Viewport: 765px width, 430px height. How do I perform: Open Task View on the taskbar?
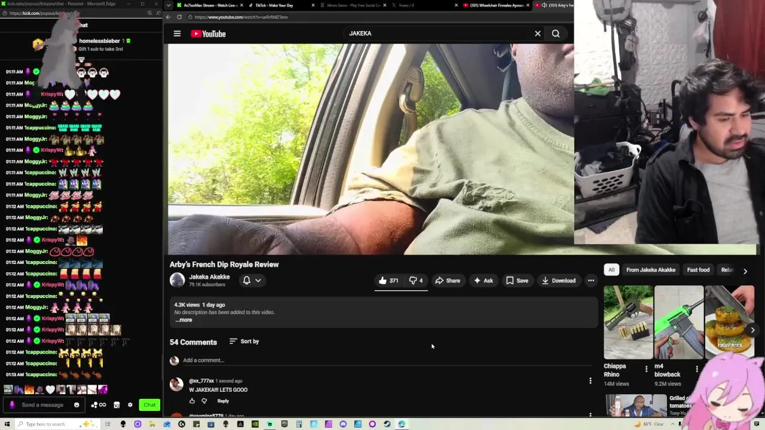pos(108,424)
